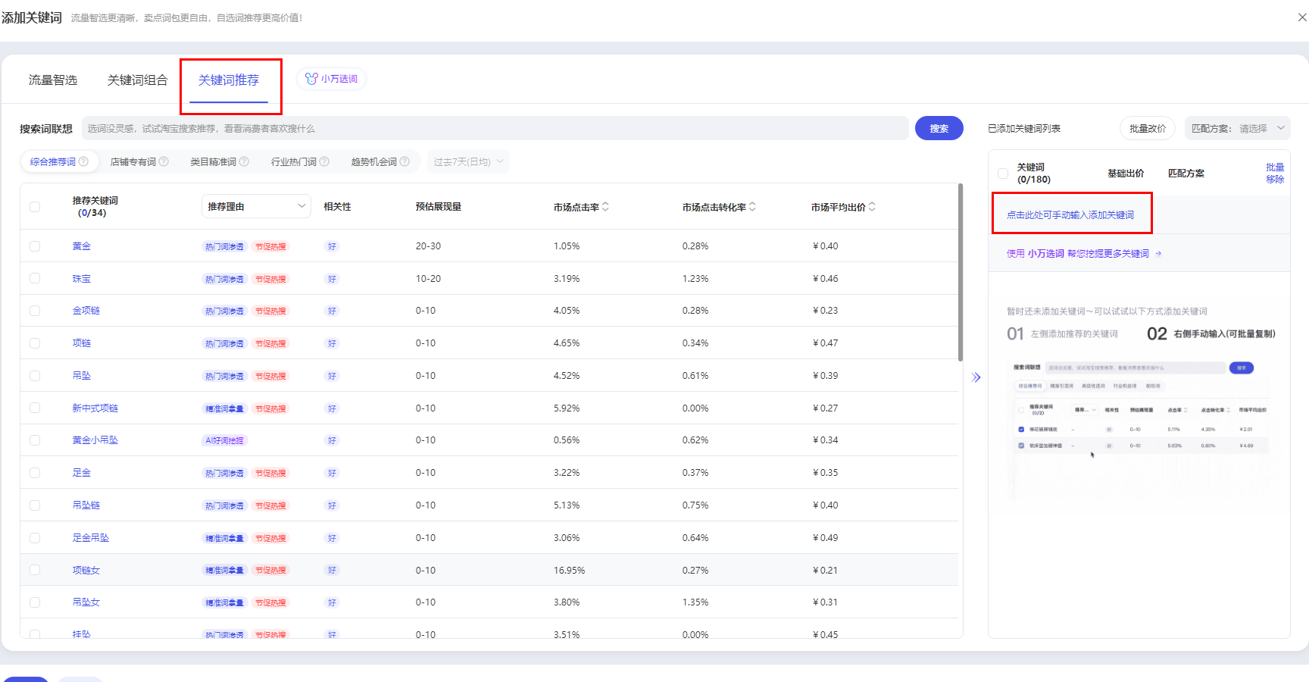Click help icon beside 类目精准词
Viewport: 1309px width, 682px height.
(244, 161)
